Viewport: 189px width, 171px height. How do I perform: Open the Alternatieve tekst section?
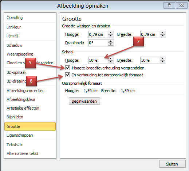point(22,153)
